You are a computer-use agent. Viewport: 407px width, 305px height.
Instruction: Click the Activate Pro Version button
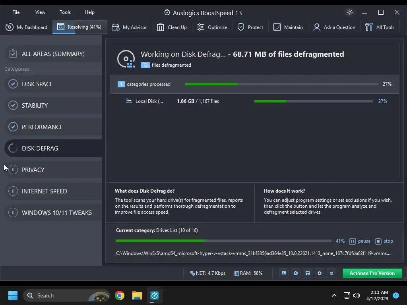point(372,273)
